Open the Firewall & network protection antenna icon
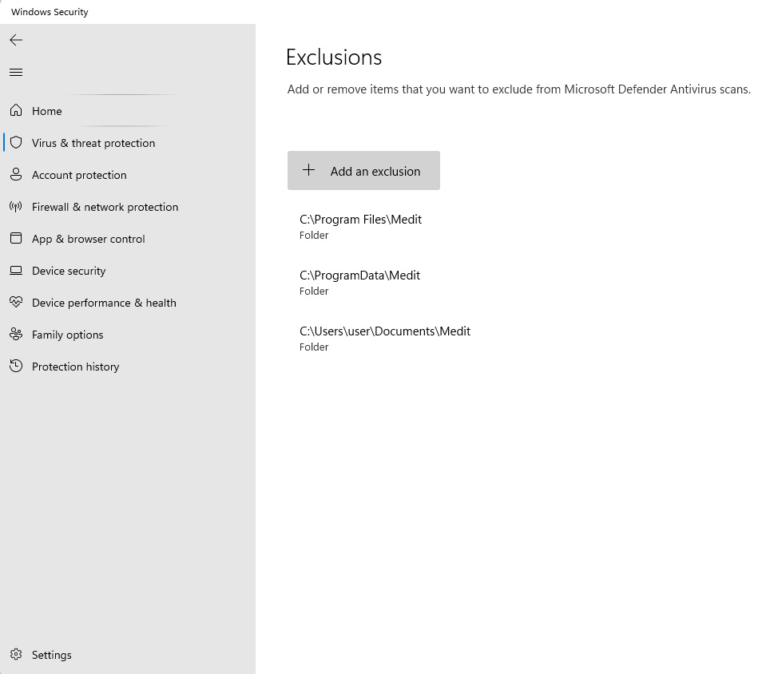 16,206
